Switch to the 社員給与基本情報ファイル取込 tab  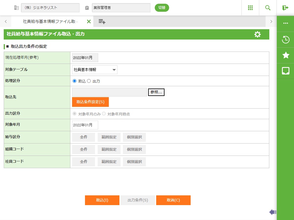[x=50, y=21]
